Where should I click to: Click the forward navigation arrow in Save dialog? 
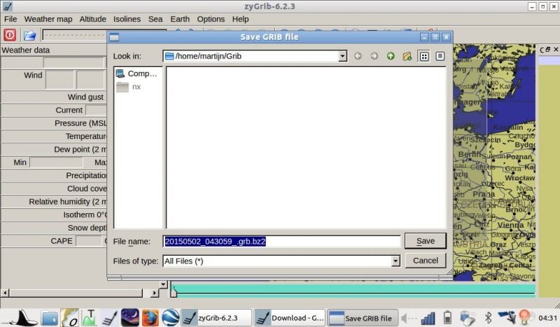click(x=374, y=56)
